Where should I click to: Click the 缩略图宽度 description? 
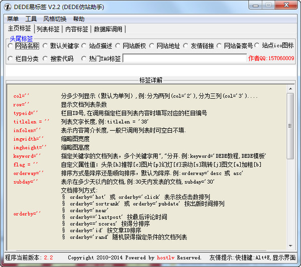coord(75,139)
